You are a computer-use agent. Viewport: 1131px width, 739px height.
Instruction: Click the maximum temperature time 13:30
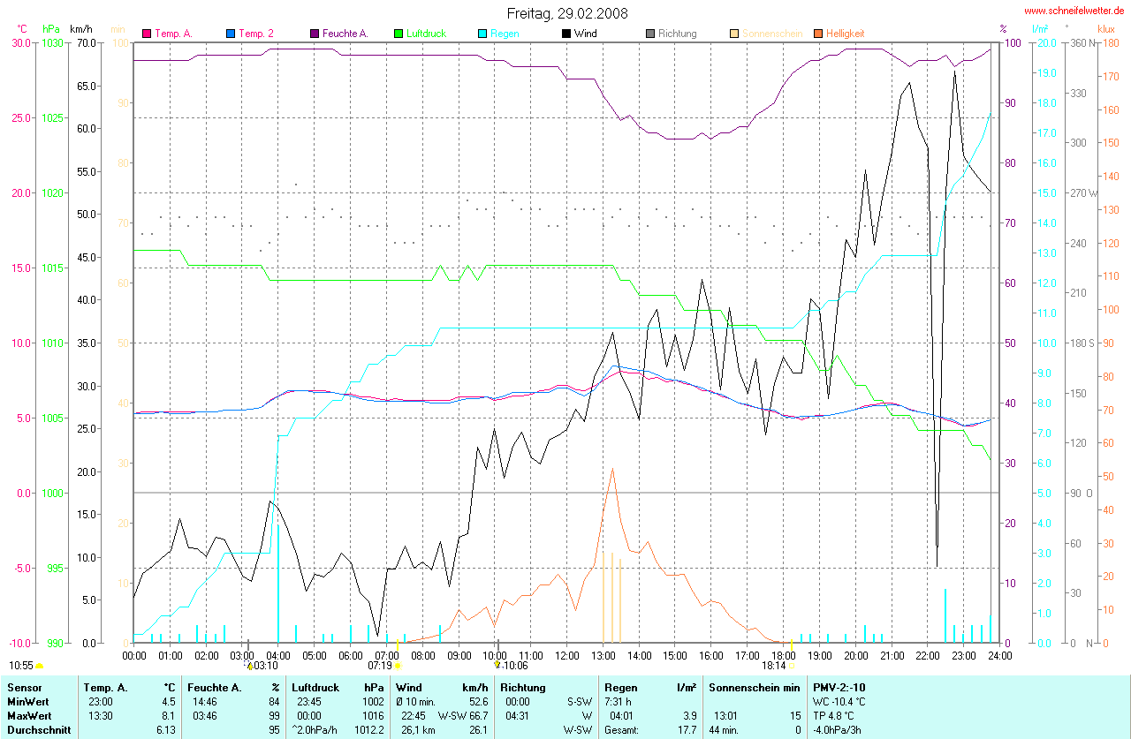pos(100,715)
